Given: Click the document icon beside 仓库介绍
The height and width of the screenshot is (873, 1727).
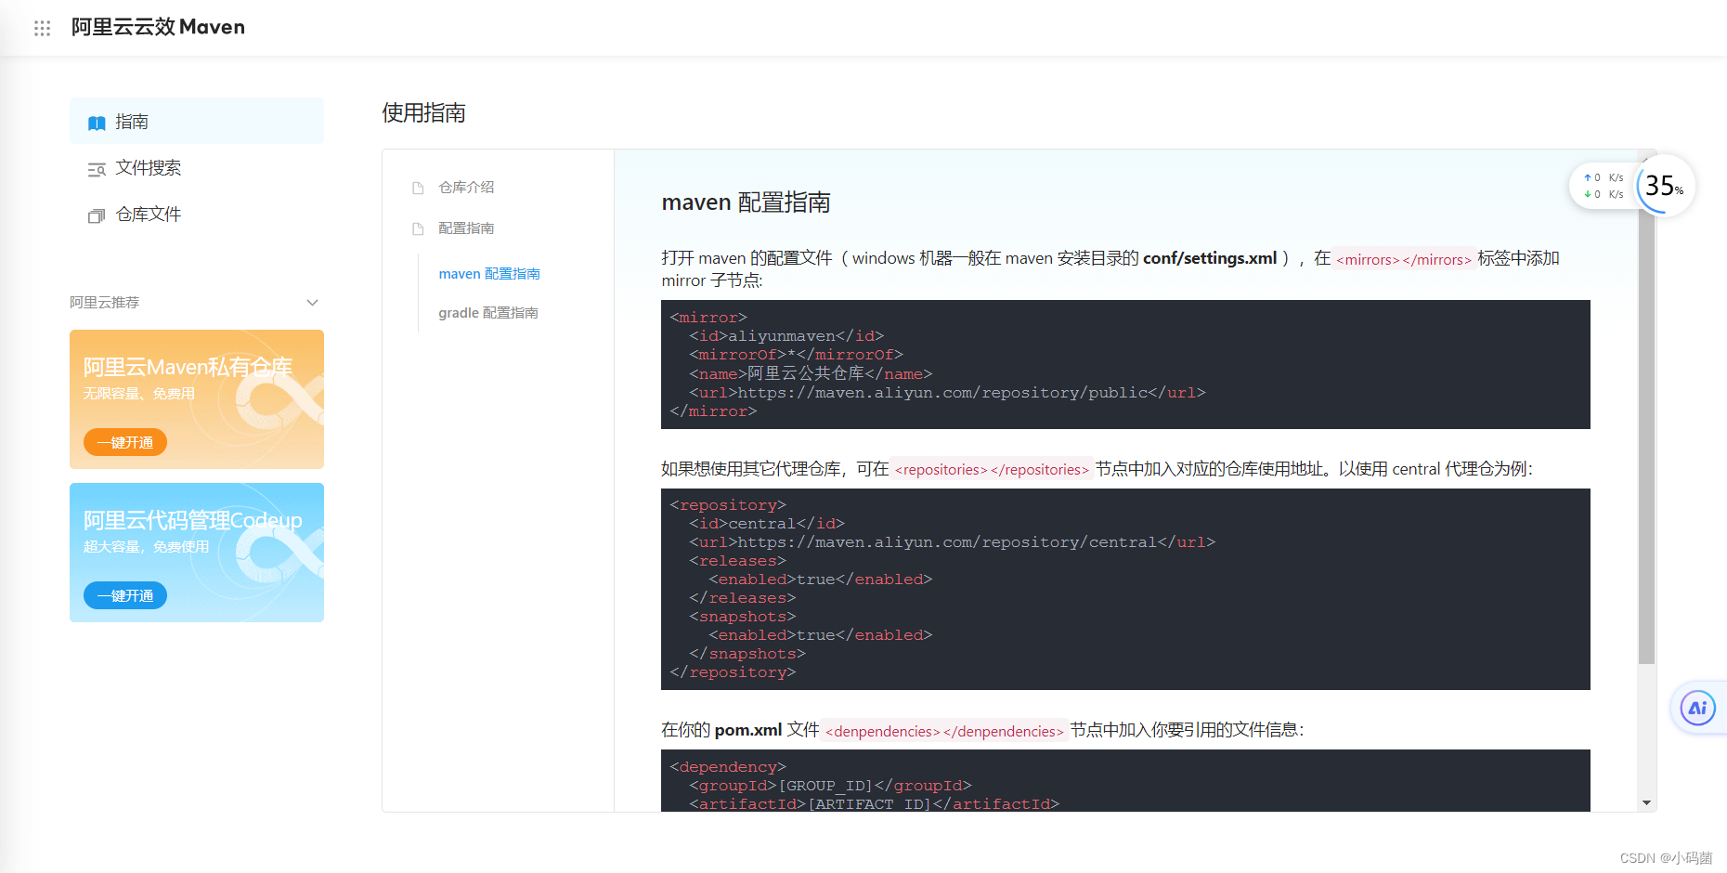Looking at the screenshot, I should [x=418, y=188].
